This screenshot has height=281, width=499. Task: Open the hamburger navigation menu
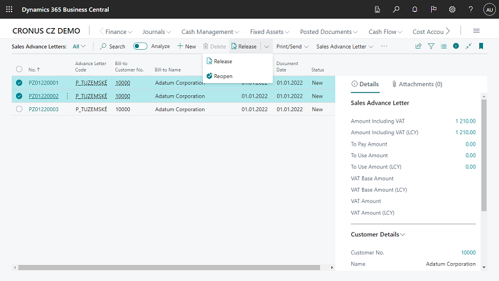[x=476, y=31]
